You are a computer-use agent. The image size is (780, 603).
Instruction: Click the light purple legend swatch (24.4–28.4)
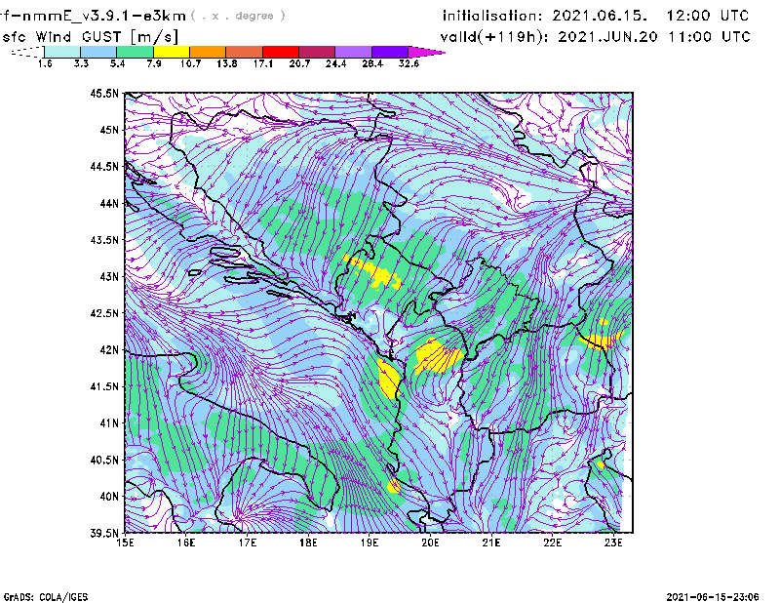[354, 52]
